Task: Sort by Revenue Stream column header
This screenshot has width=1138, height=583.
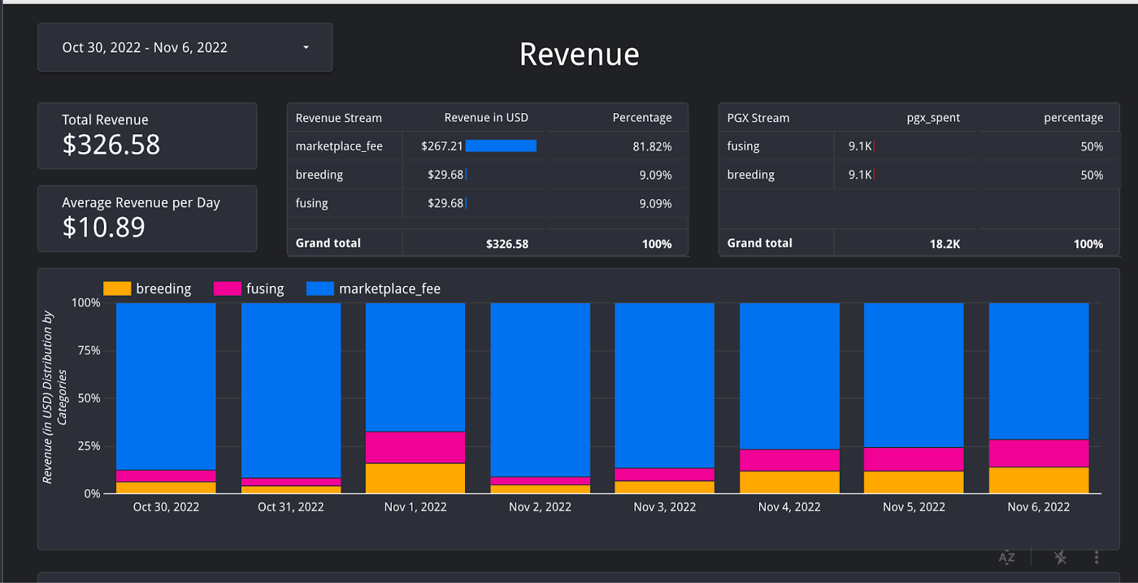Action: pyautogui.click(x=339, y=118)
